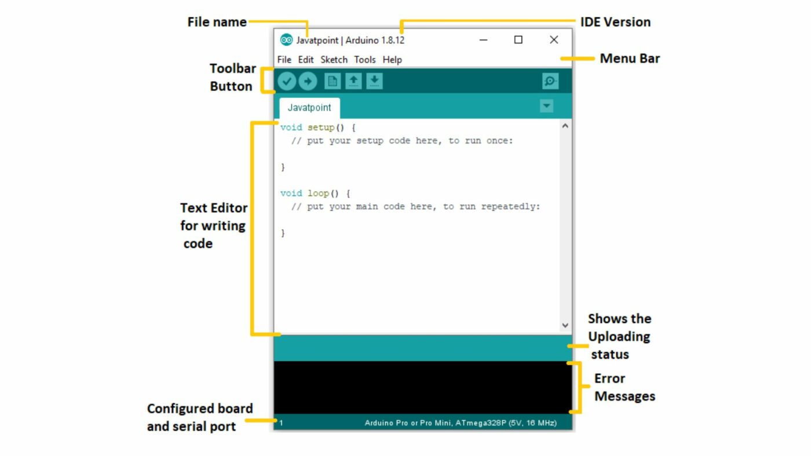811x456 pixels.
Task: Click the Arduino logo in title bar
Action: pyautogui.click(x=286, y=40)
